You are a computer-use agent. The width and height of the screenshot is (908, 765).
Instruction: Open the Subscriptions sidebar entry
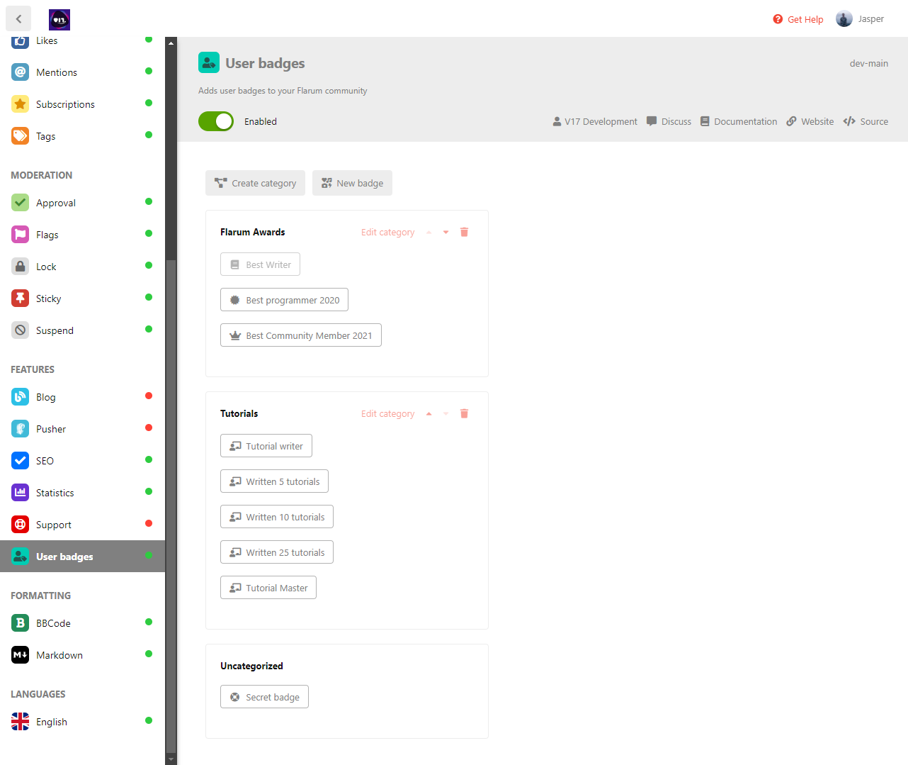pyautogui.click(x=82, y=104)
